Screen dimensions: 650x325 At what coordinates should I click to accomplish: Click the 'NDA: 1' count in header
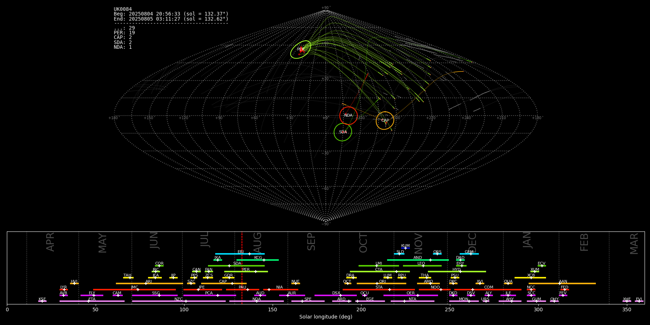123,47
